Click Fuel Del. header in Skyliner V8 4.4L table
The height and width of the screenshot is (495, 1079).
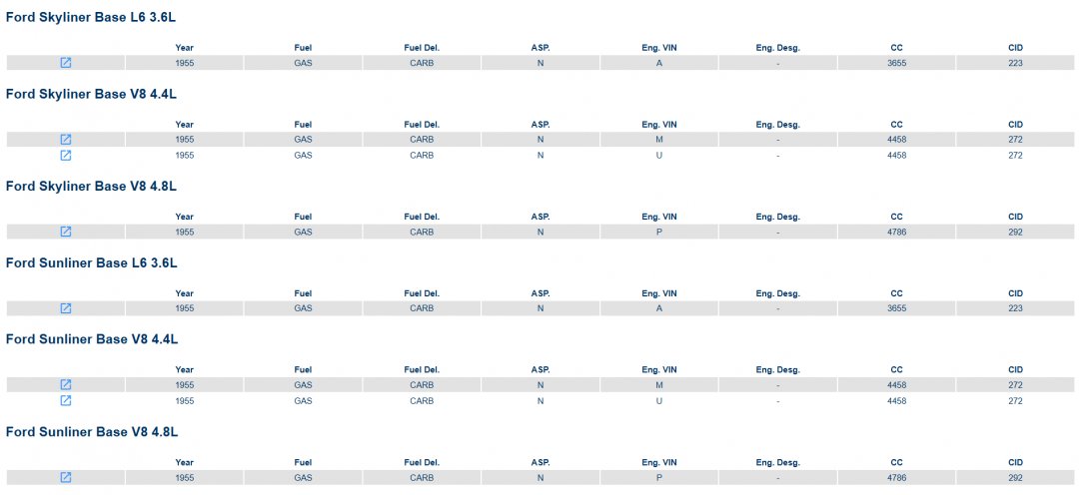[422, 124]
